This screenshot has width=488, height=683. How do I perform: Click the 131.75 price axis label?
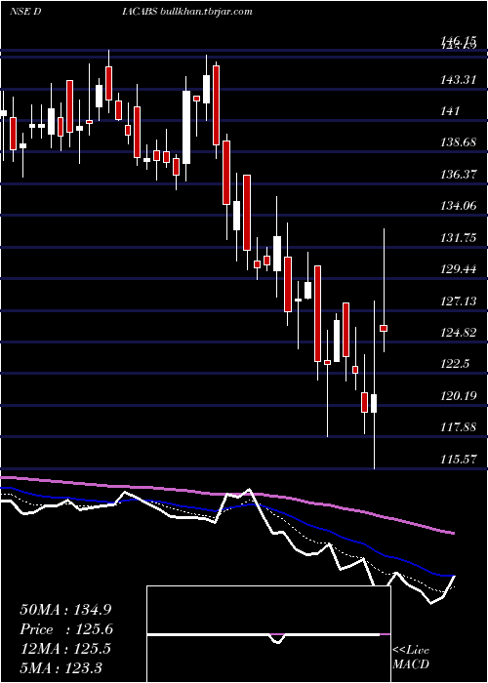[x=458, y=237]
